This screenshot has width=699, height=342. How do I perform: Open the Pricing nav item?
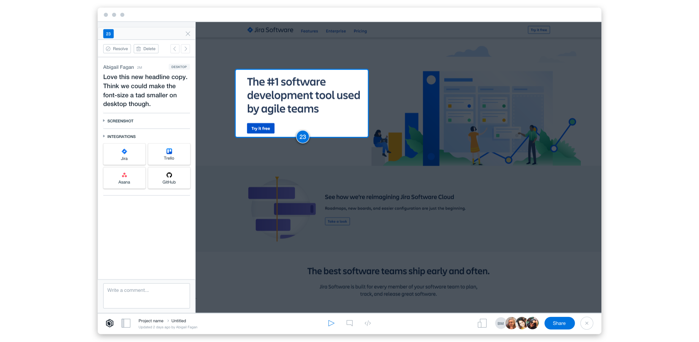pos(360,31)
